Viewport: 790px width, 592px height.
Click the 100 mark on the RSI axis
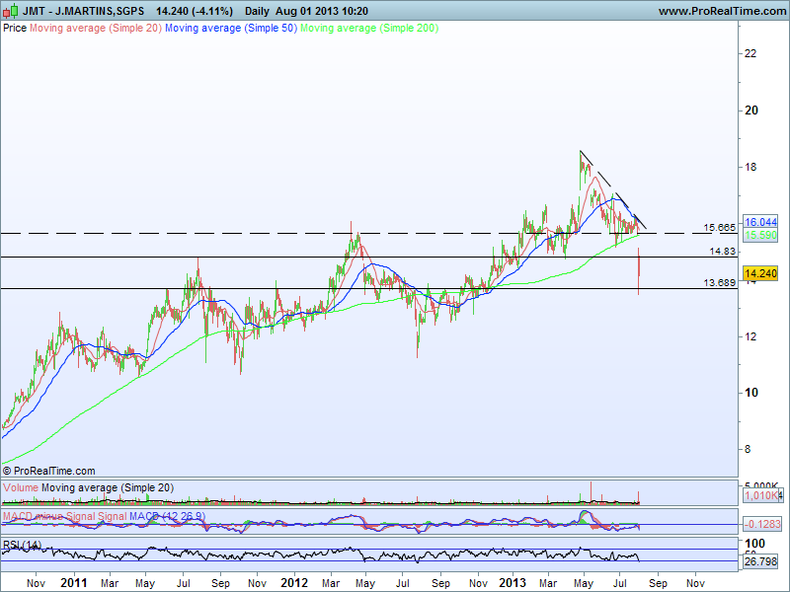tap(754, 544)
